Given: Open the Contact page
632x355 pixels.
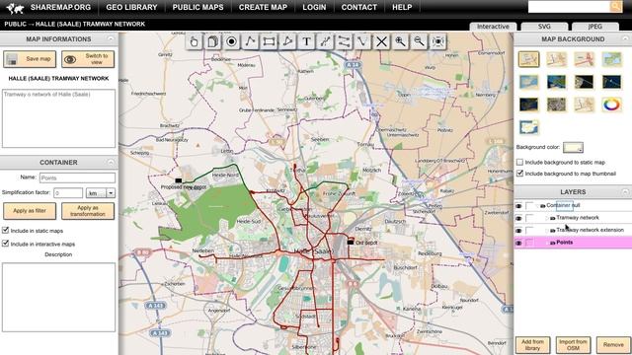Looking at the screenshot, I should [359, 7].
